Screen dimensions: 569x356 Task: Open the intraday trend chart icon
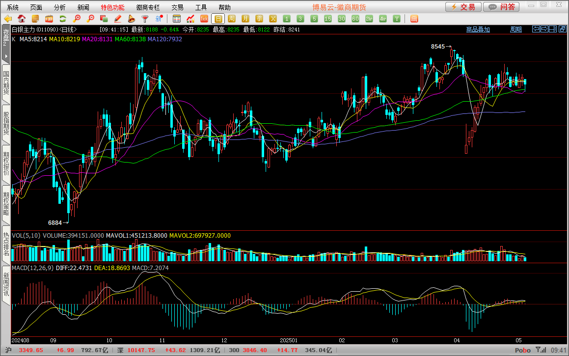click(x=190, y=19)
